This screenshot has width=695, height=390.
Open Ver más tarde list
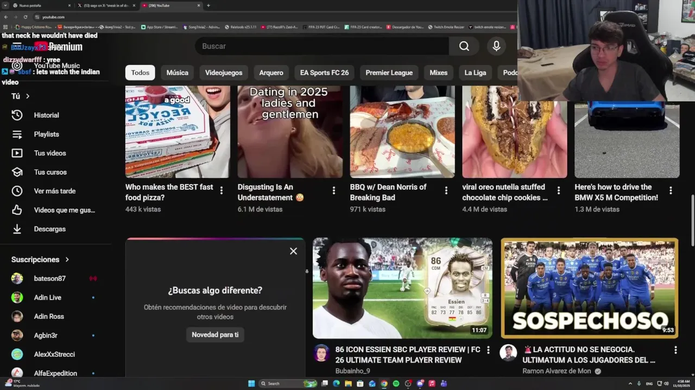pos(56,191)
